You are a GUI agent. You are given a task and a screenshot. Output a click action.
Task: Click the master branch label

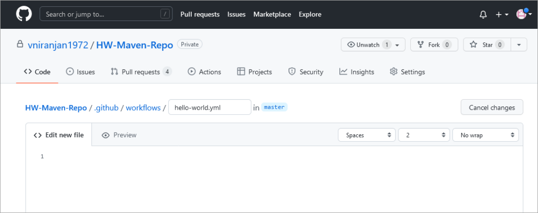click(274, 107)
